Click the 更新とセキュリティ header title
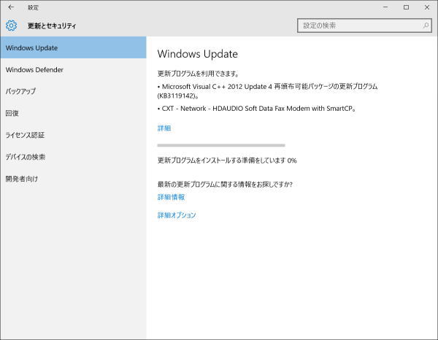The image size is (438, 340). 52,26
